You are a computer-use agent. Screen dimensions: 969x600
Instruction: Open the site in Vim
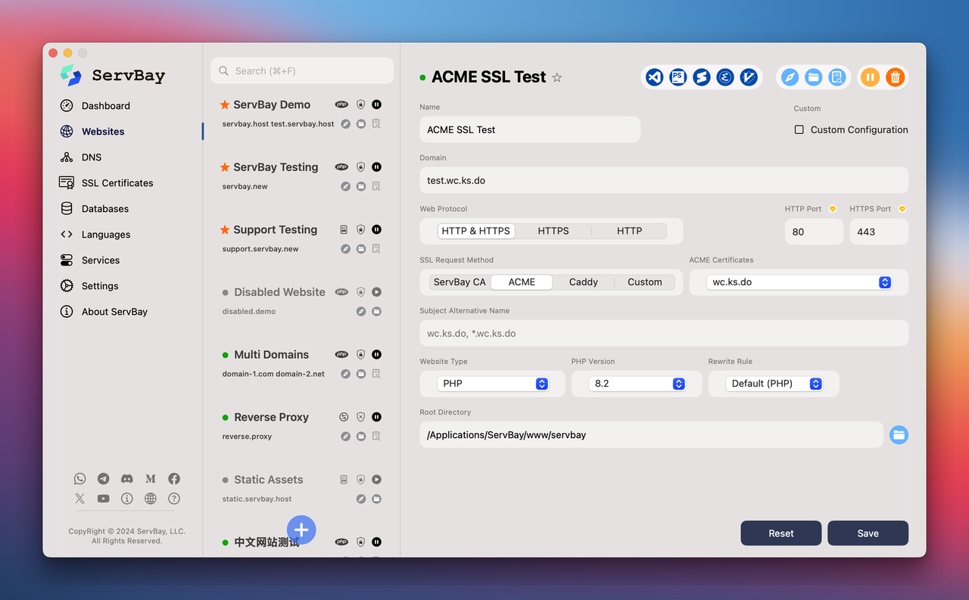(x=749, y=77)
